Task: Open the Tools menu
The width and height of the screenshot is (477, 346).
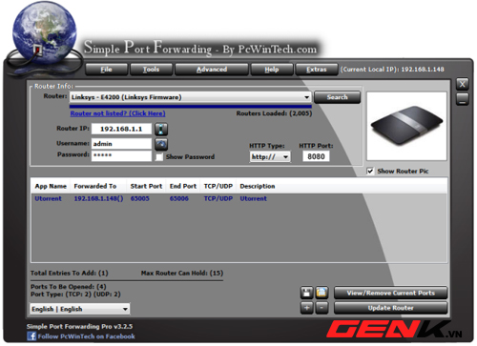Action: pyautogui.click(x=151, y=70)
